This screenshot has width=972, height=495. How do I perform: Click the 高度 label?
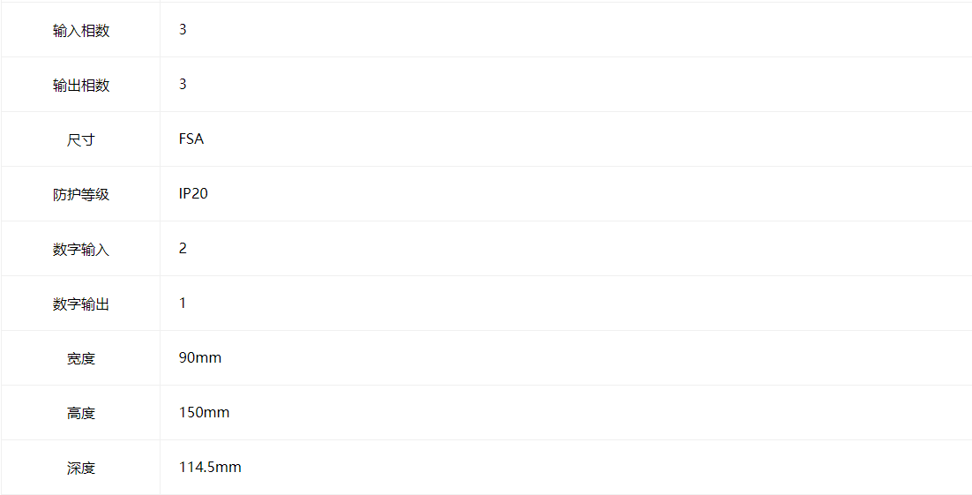[80, 413]
